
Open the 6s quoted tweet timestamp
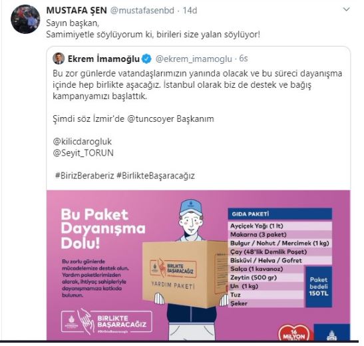click(x=244, y=59)
